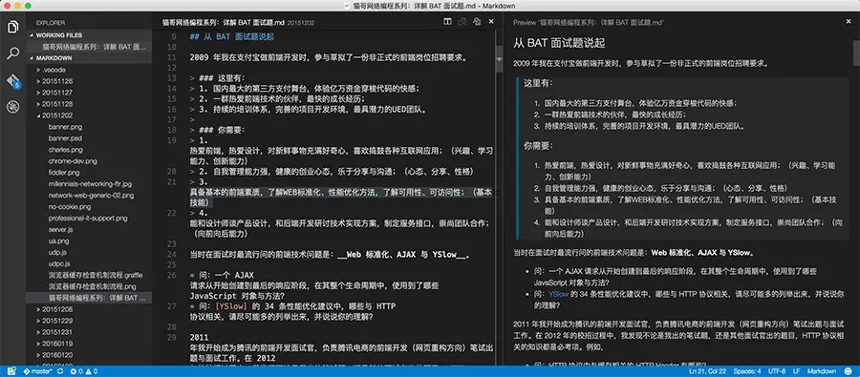Close the Preview pane

849,22
